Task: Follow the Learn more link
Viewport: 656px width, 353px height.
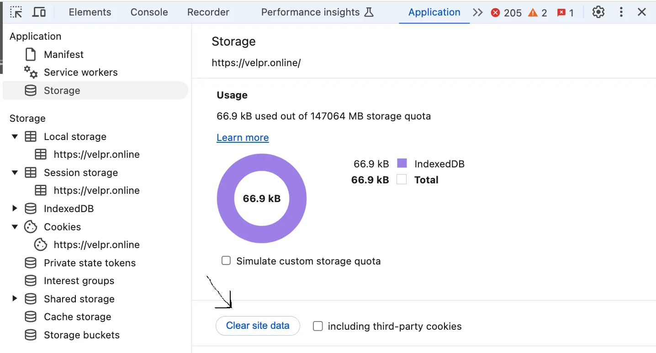Action: 243,138
